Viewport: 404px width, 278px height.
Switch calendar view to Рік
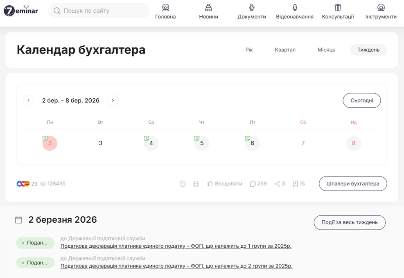click(x=249, y=50)
